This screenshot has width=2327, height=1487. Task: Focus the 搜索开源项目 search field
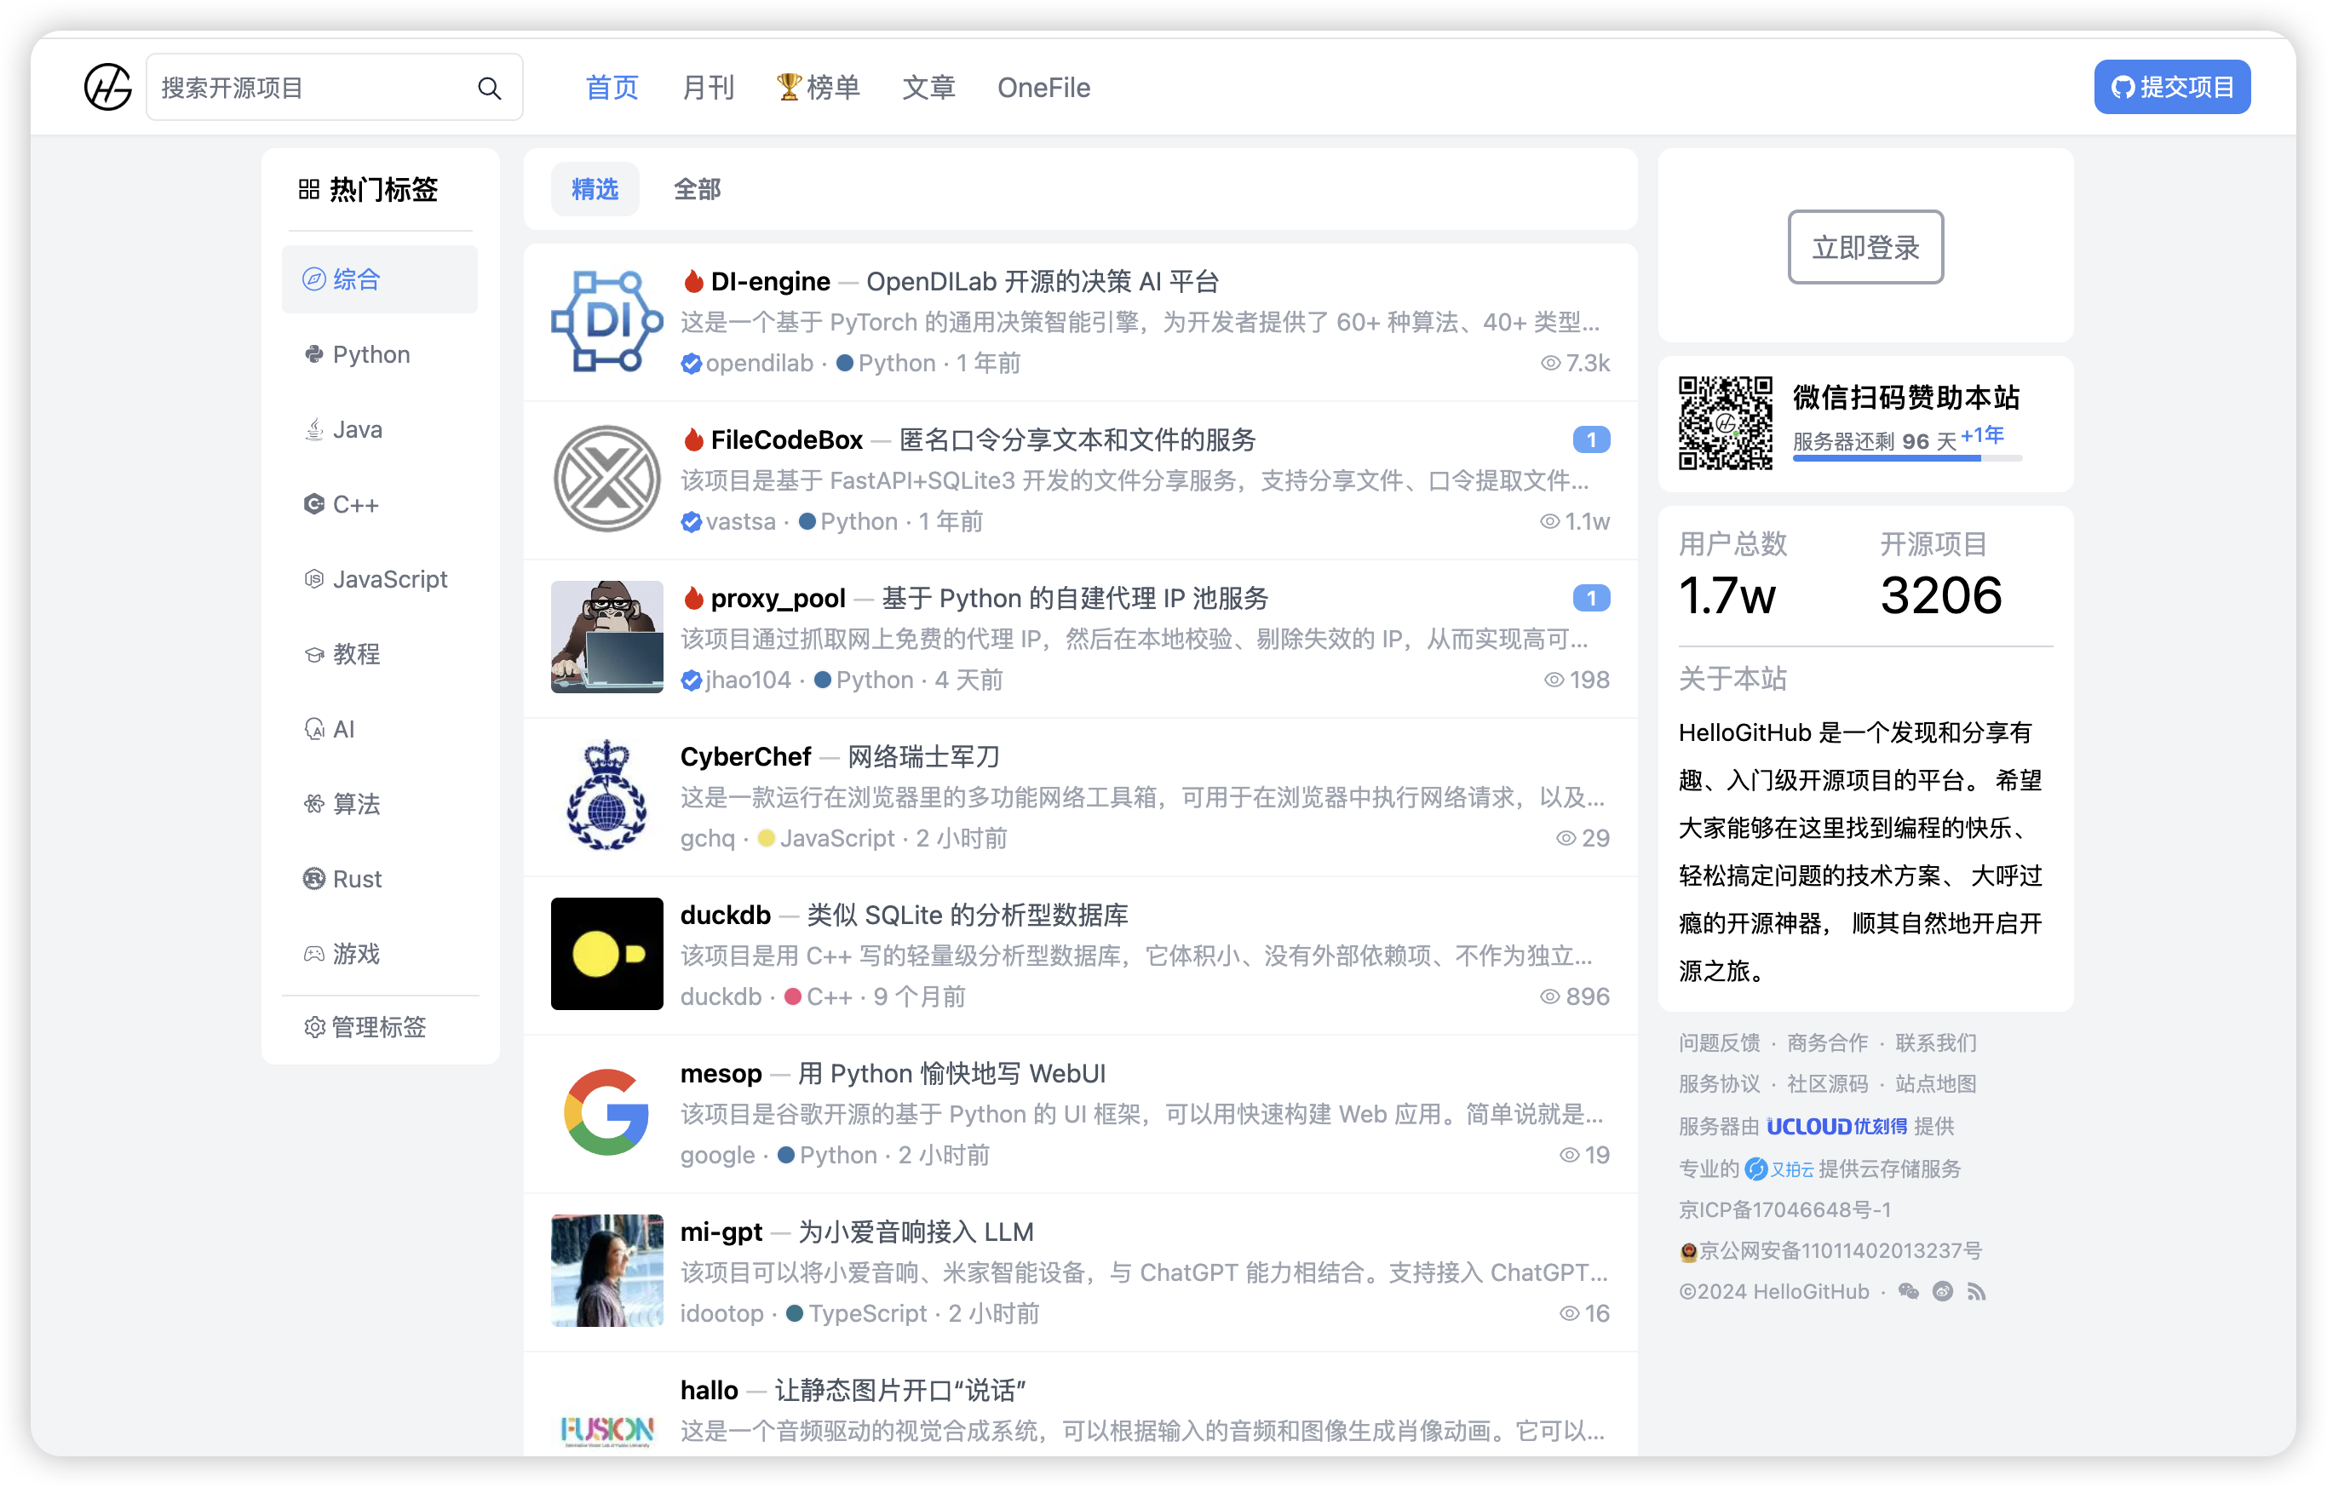coord(335,88)
